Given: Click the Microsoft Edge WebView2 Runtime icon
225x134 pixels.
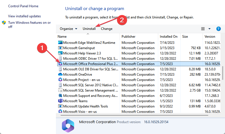Looking at the screenshot, I should tap(60, 43).
